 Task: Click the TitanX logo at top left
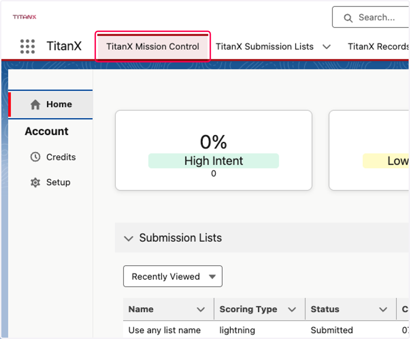pyautogui.click(x=25, y=17)
